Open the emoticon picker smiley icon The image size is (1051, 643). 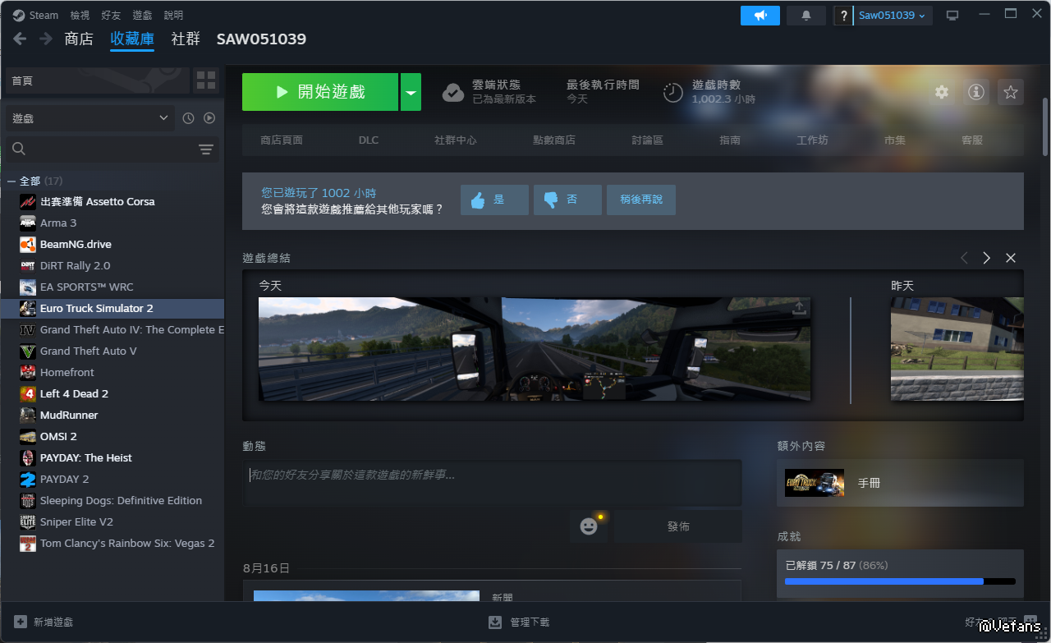589,526
